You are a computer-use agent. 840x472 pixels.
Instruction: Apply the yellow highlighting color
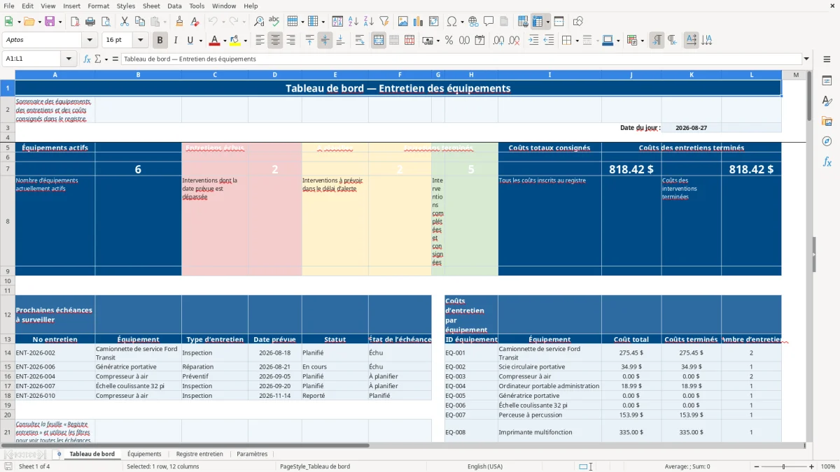pos(235,41)
